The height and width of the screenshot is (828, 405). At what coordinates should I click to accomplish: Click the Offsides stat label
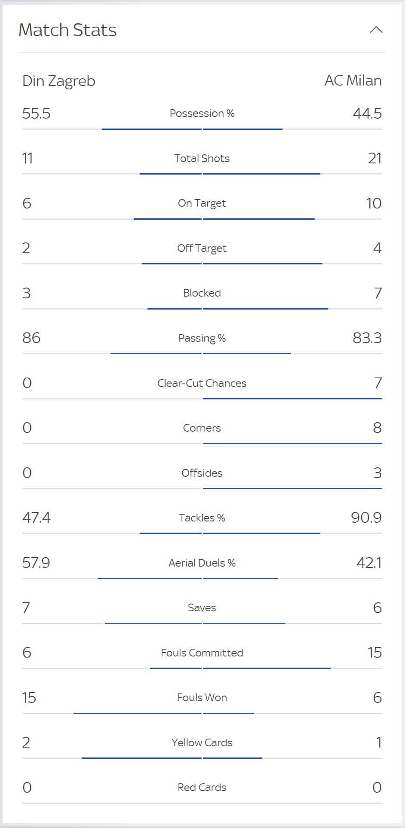[x=202, y=473]
